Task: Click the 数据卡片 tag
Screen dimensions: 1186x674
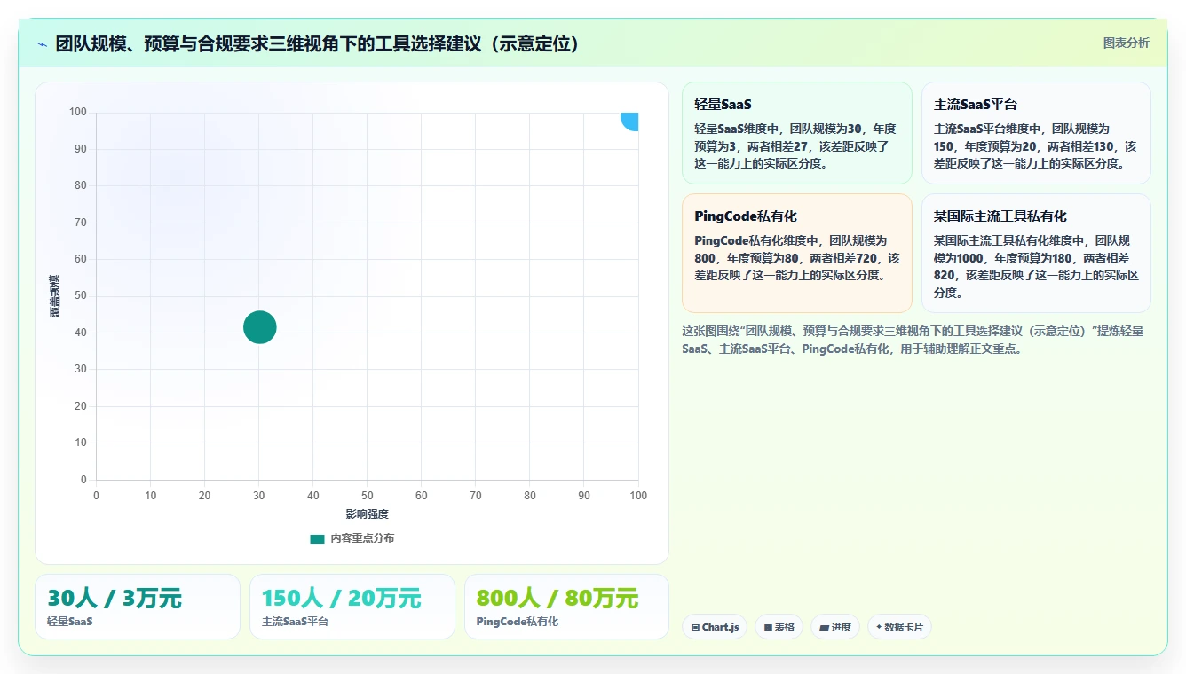Action: (899, 627)
